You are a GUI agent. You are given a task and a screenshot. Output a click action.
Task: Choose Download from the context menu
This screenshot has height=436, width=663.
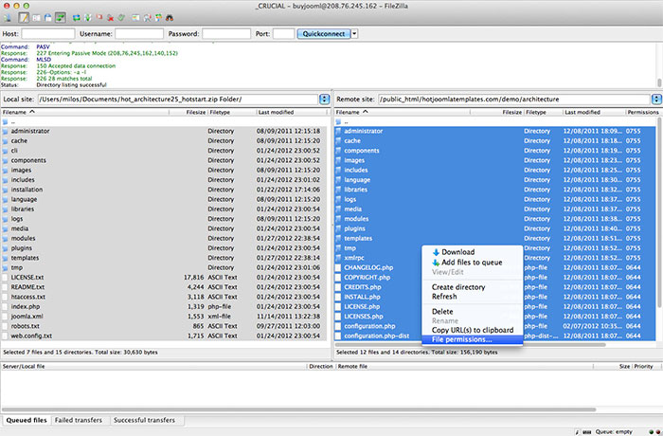click(457, 252)
